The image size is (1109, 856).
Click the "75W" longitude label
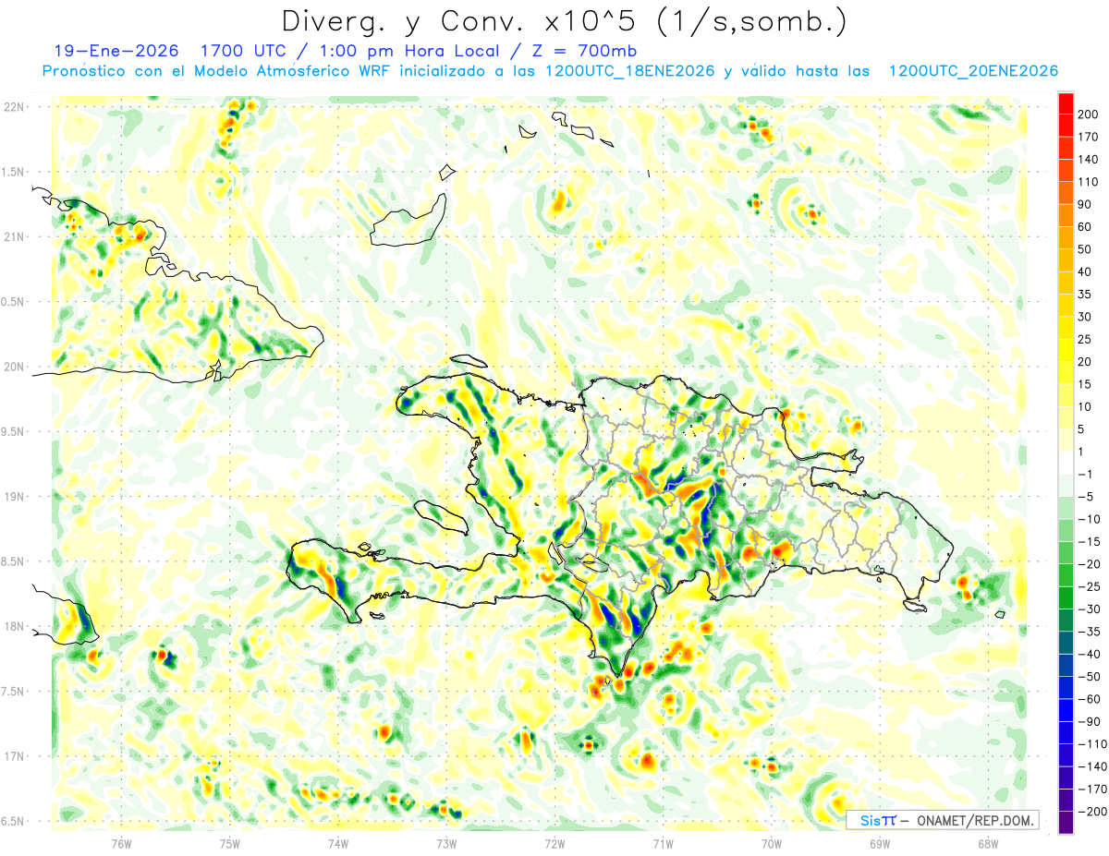coord(230,843)
